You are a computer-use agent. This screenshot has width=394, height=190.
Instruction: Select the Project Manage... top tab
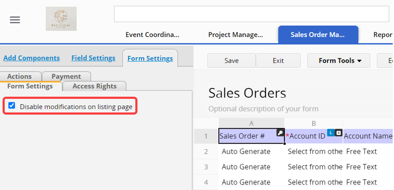pyautogui.click(x=235, y=35)
